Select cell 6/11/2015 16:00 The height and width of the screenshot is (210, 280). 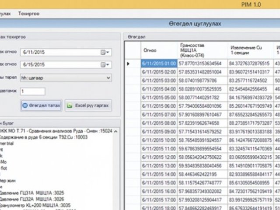click(159, 192)
